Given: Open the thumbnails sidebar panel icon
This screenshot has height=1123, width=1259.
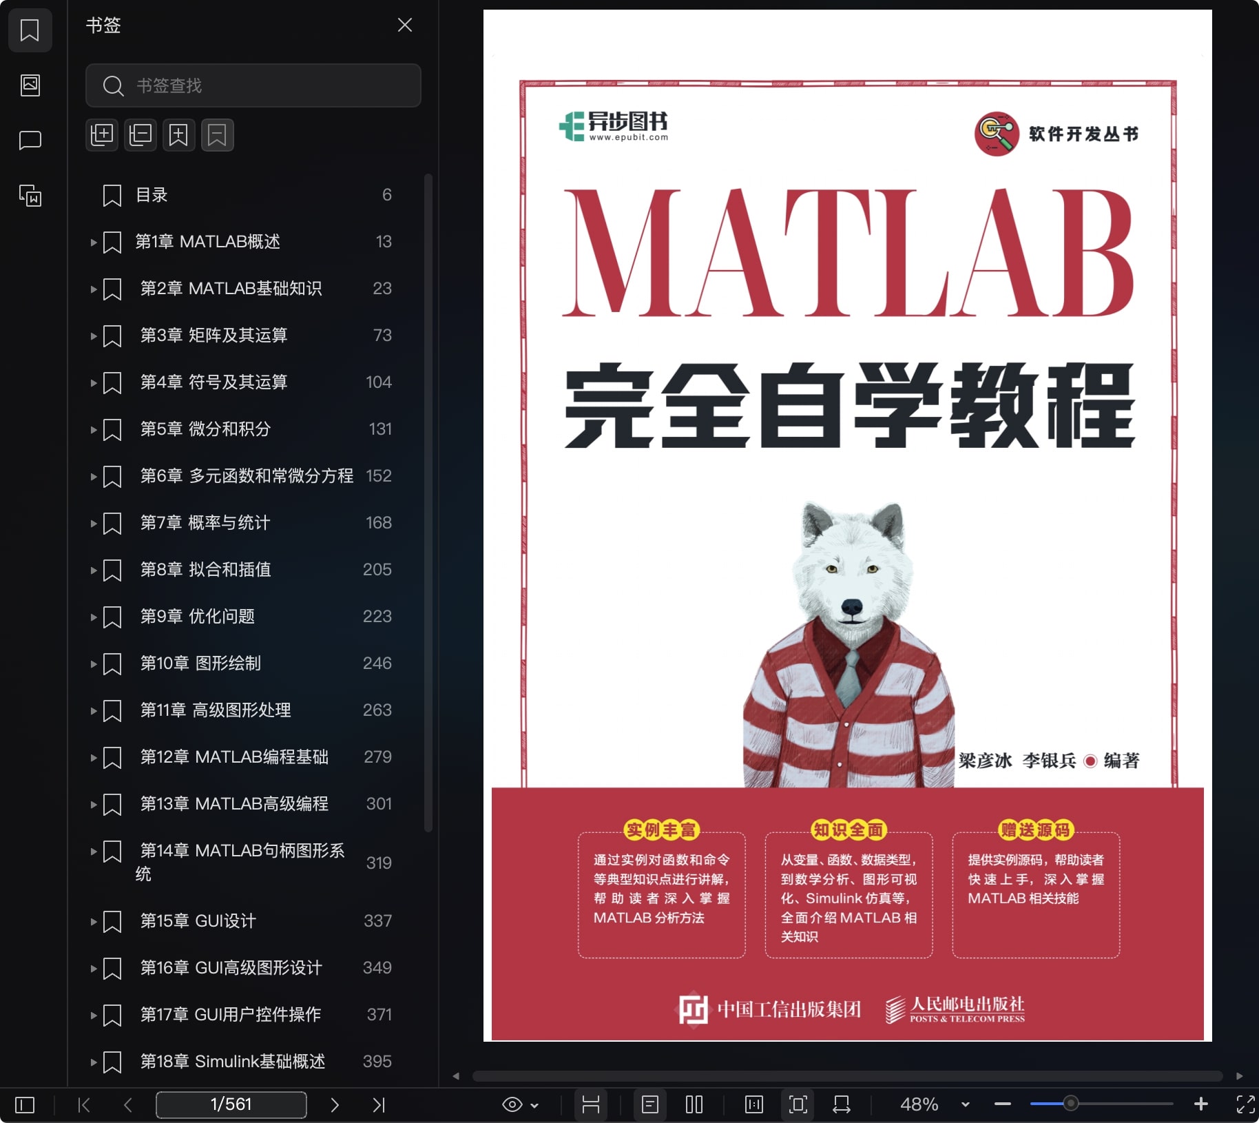Looking at the screenshot, I should [x=30, y=85].
